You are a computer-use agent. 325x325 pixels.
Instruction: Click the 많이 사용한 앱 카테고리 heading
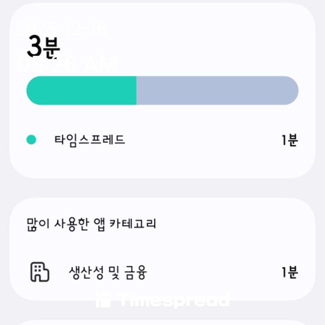pos(91,224)
